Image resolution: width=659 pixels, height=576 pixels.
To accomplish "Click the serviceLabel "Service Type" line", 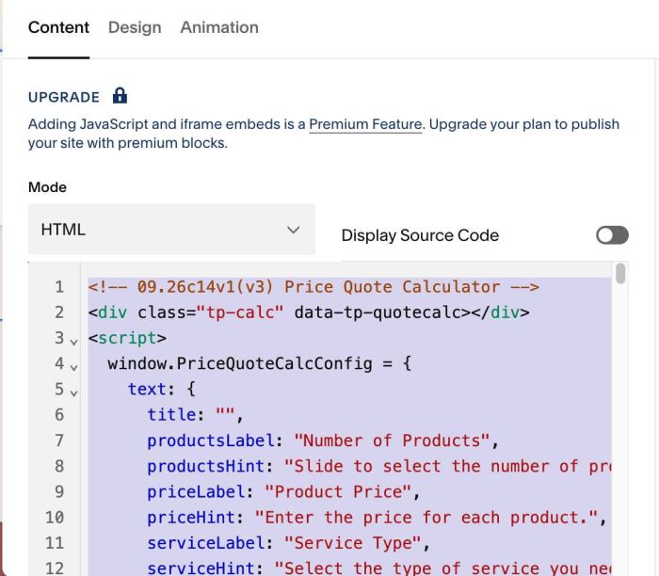I will pyautogui.click(x=288, y=543).
